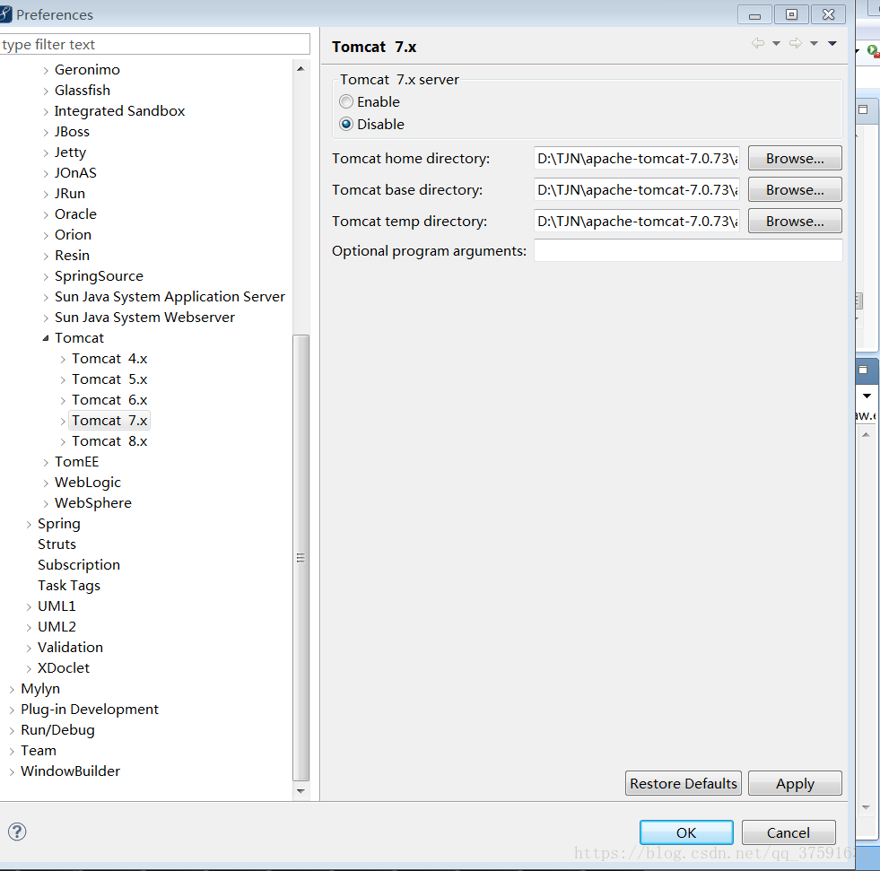
Task: Click the Cancel button
Action: point(788,832)
